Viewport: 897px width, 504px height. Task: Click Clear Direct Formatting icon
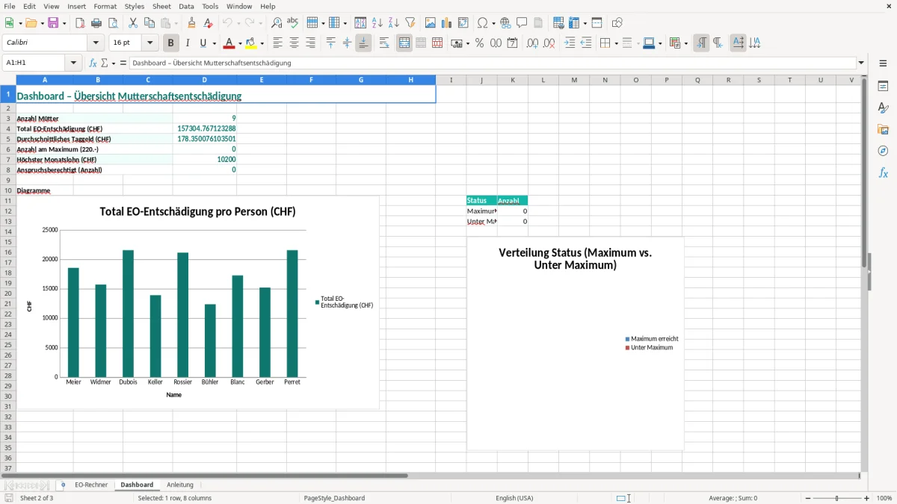pyautogui.click(x=209, y=23)
